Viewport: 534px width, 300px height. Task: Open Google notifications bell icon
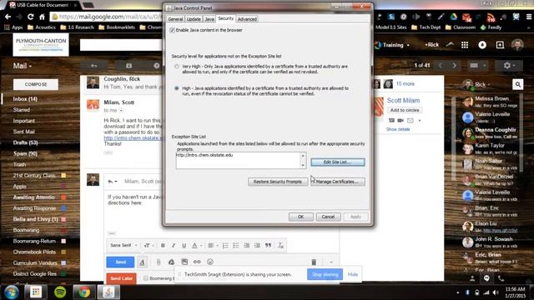482,45
